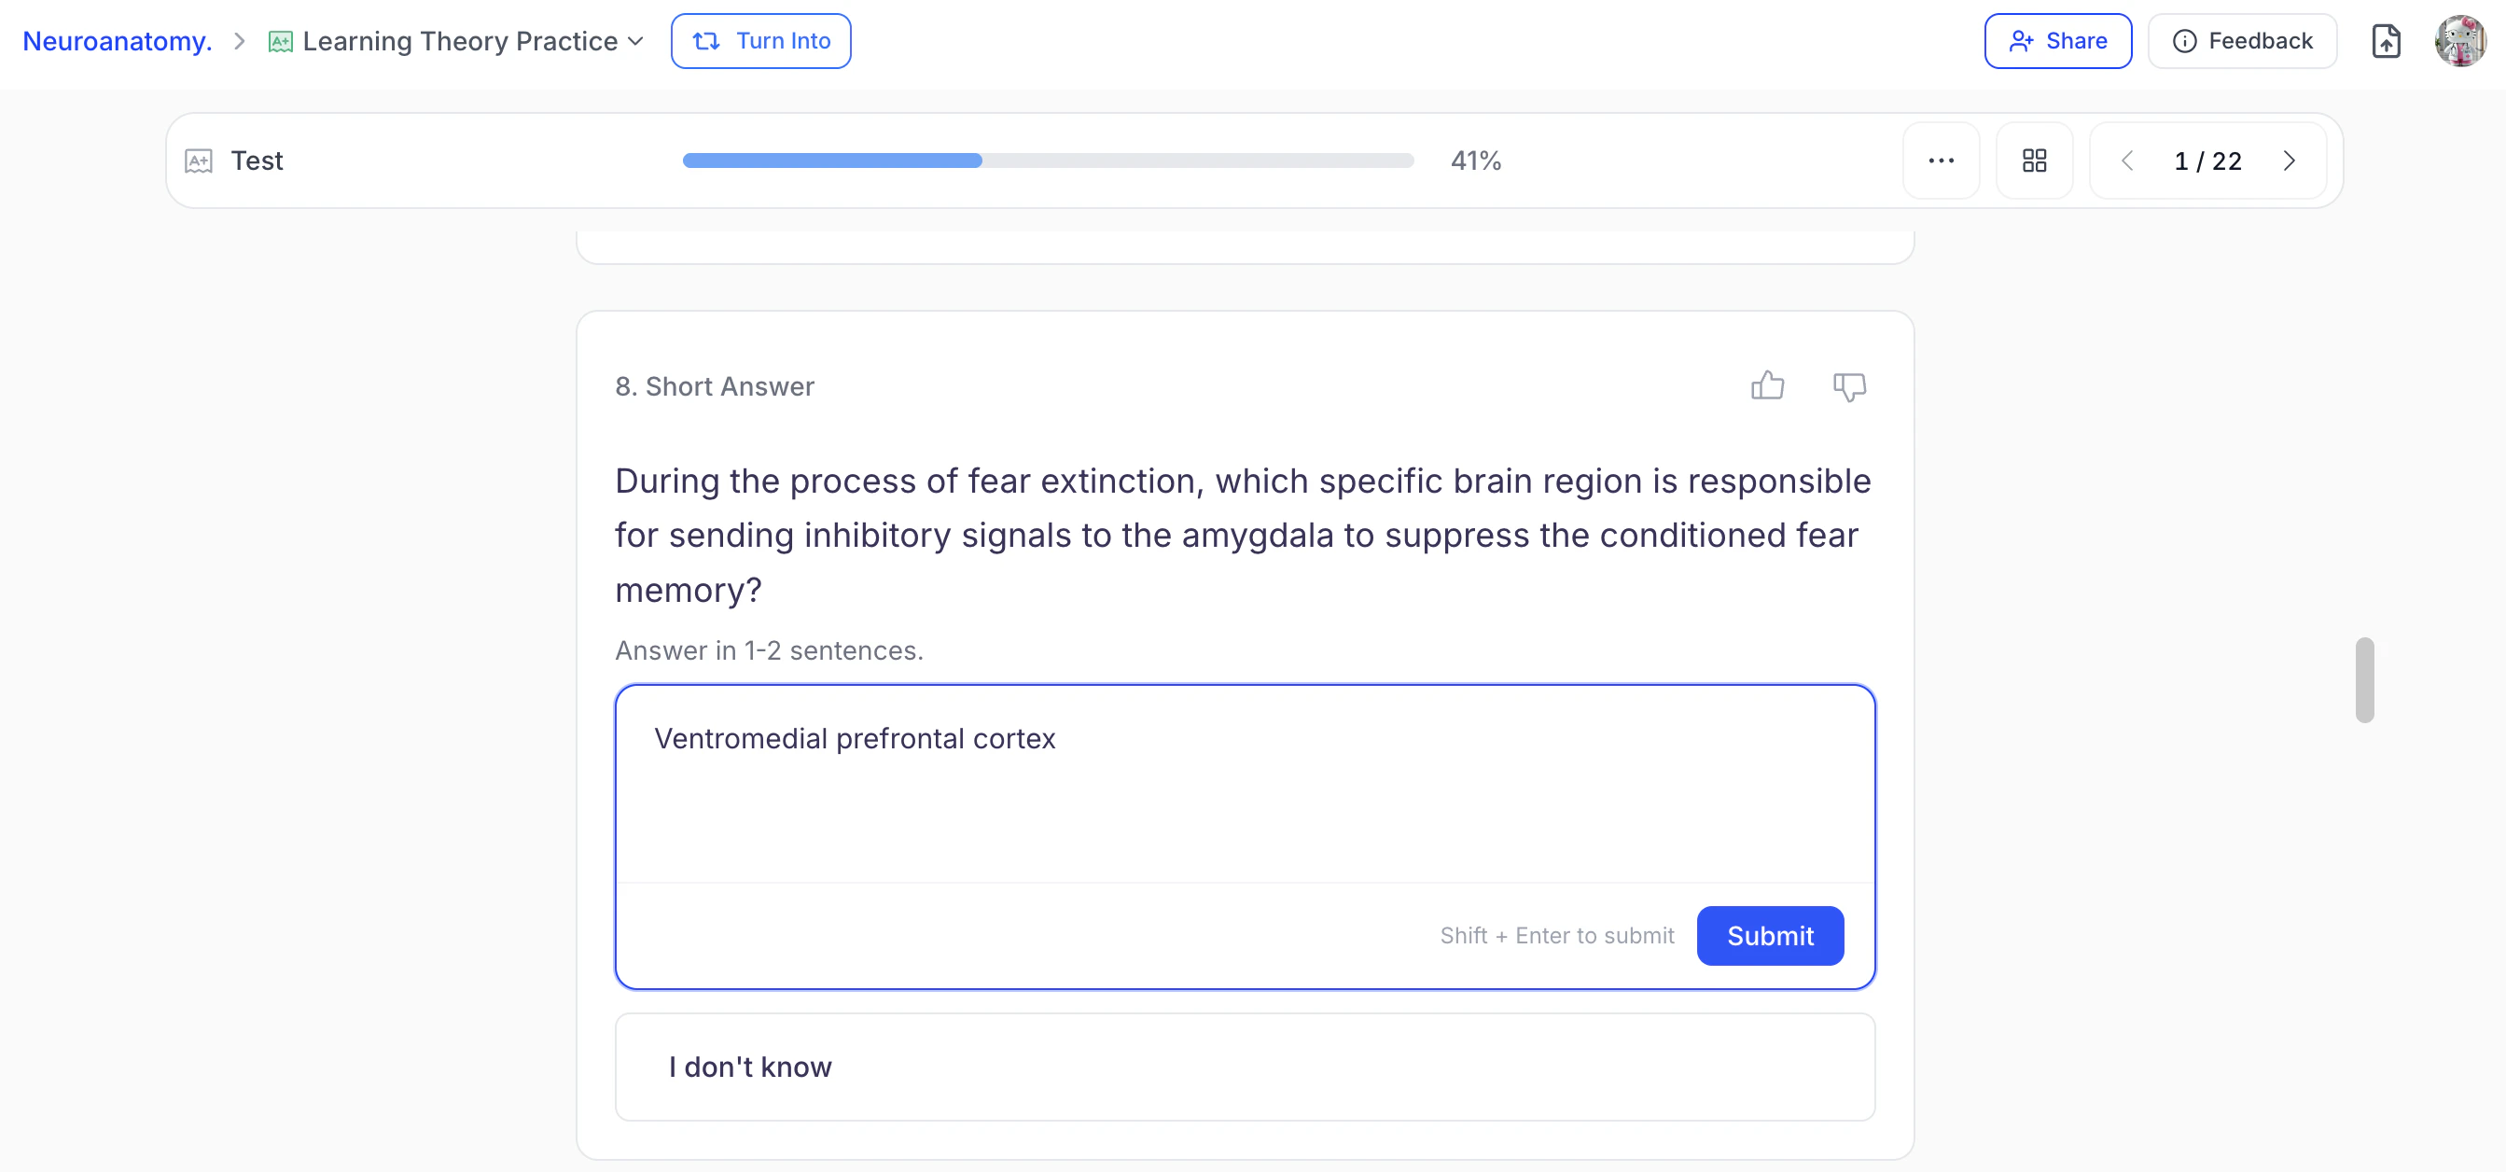This screenshot has width=2506, height=1172.
Task: Open the Feedback button
Action: point(2241,41)
